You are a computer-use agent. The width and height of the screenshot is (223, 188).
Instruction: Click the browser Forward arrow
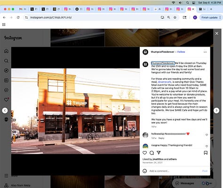[11, 17]
